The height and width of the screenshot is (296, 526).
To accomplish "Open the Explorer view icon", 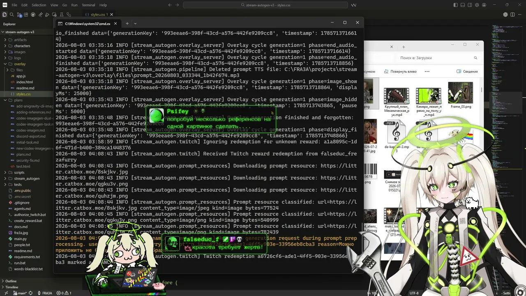I will [x=4, y=14].
